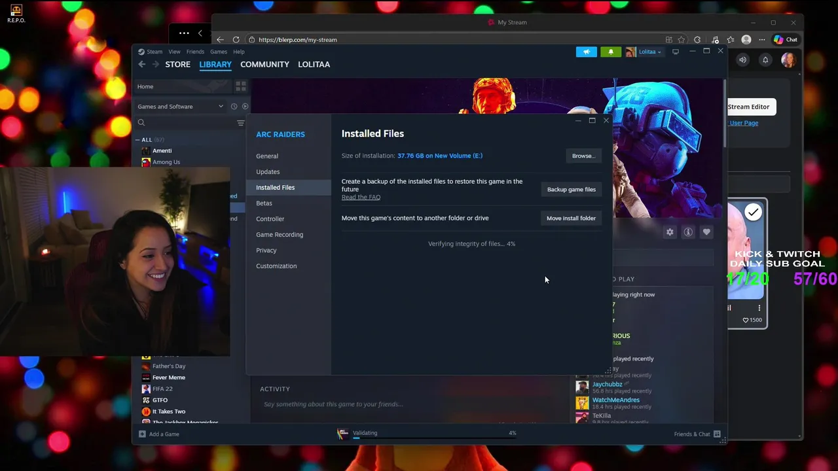
Task: Select It Takes Two in game list
Action: click(x=169, y=411)
